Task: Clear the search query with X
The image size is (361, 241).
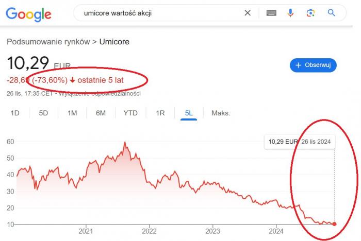Action: point(248,13)
